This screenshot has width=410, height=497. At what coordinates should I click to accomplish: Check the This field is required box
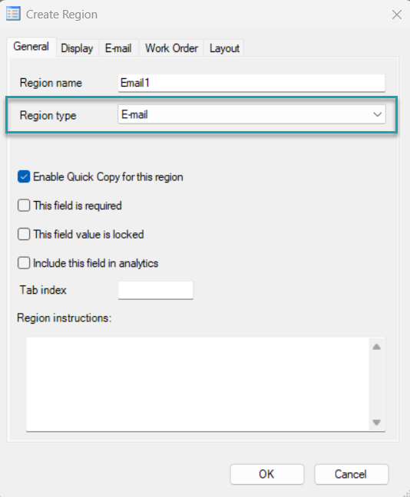(24, 206)
